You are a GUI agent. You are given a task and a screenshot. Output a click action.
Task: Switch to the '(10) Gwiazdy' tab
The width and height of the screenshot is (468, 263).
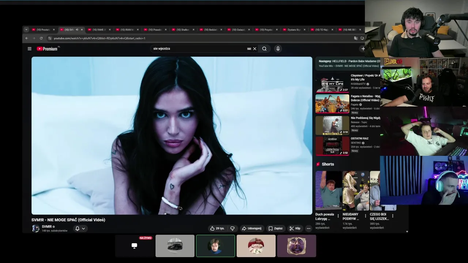(x=238, y=30)
